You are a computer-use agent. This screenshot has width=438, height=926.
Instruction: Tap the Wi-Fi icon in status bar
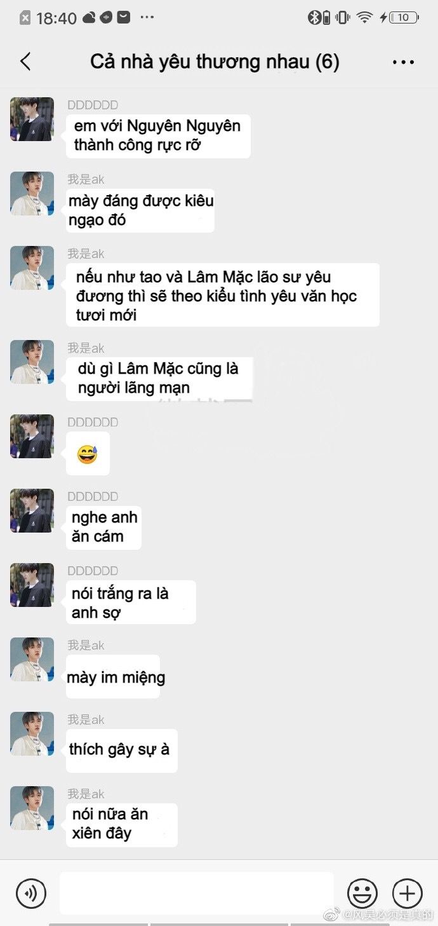point(364,17)
